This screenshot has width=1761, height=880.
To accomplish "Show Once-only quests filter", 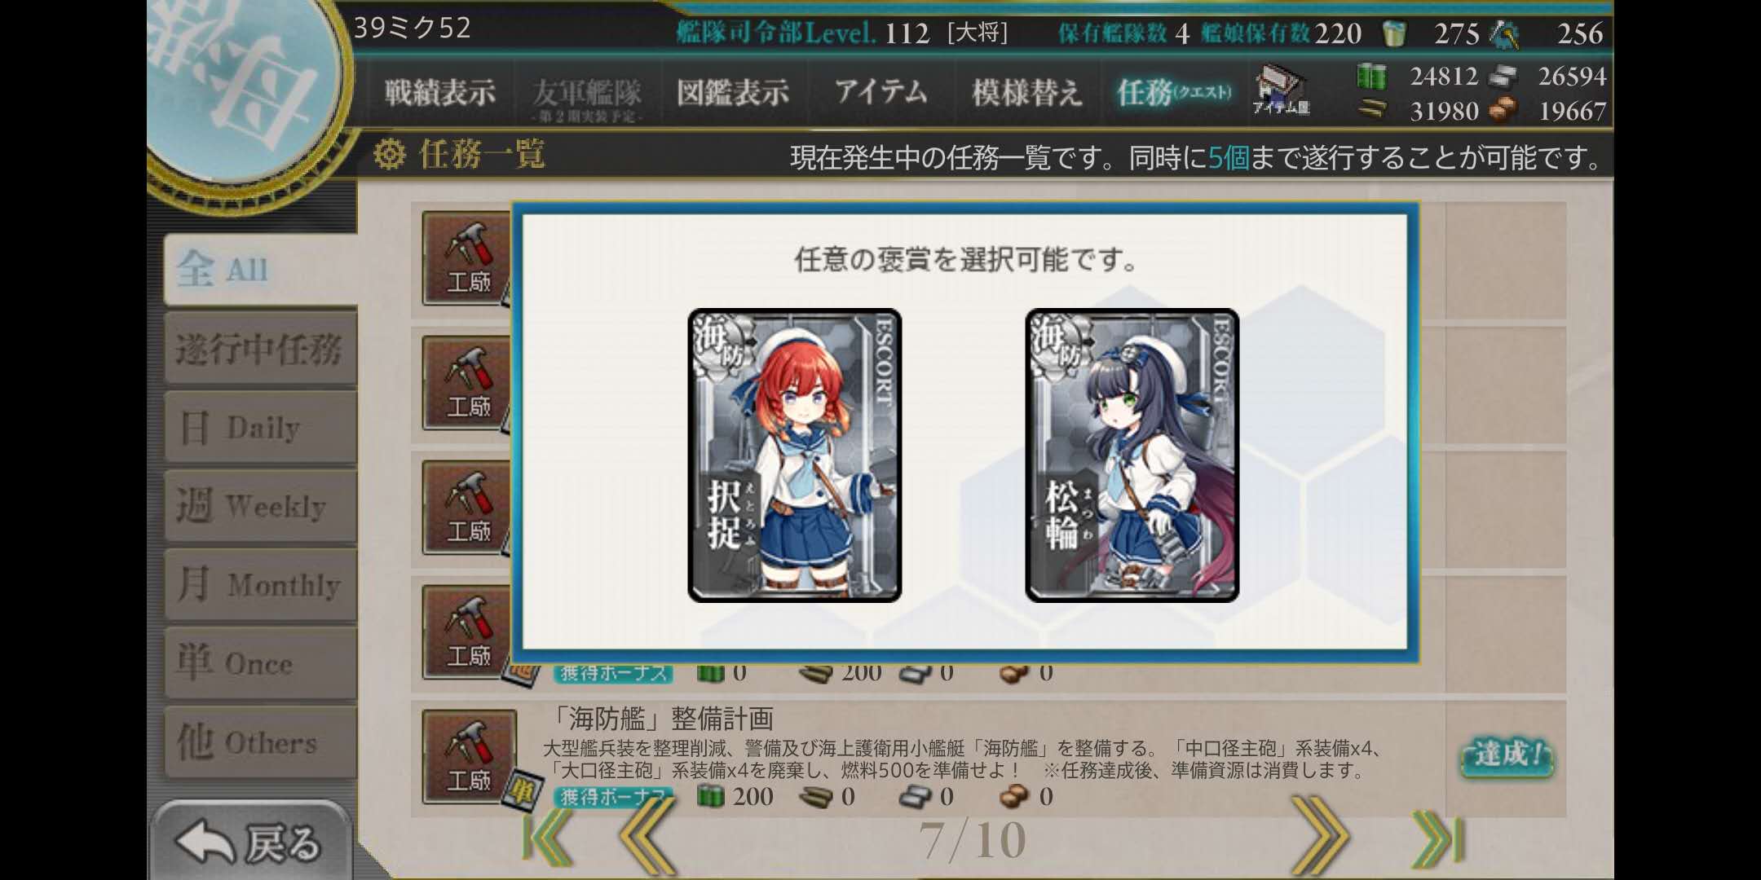I will [261, 663].
